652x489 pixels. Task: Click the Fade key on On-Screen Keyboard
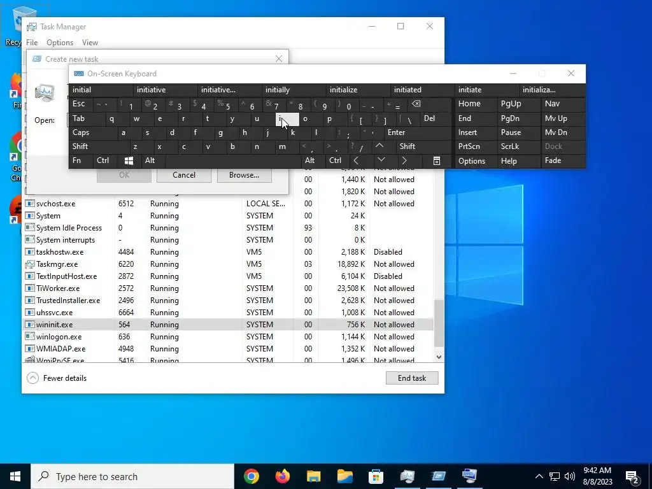point(563,161)
